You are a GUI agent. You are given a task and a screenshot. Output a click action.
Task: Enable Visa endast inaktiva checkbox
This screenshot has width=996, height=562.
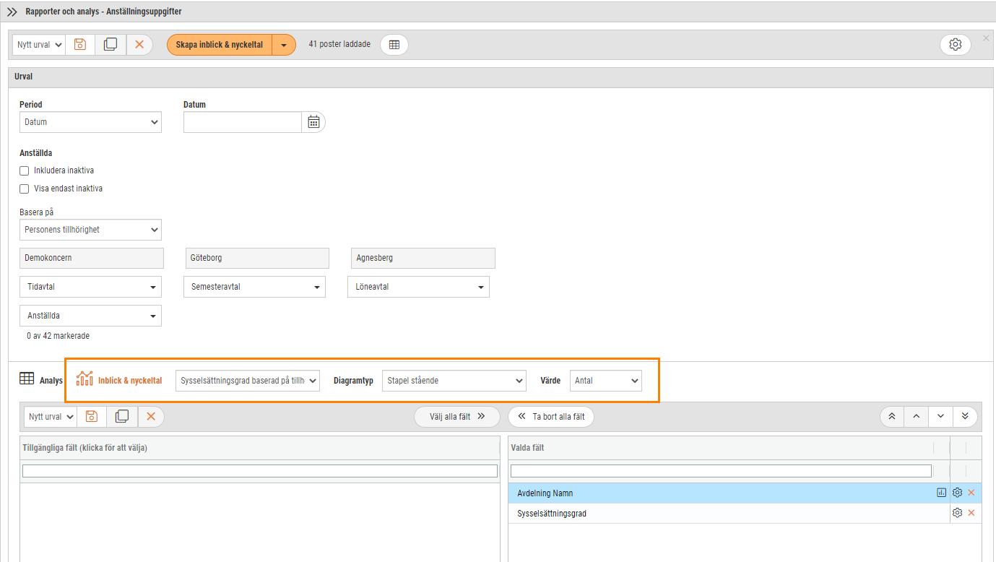(x=25, y=189)
